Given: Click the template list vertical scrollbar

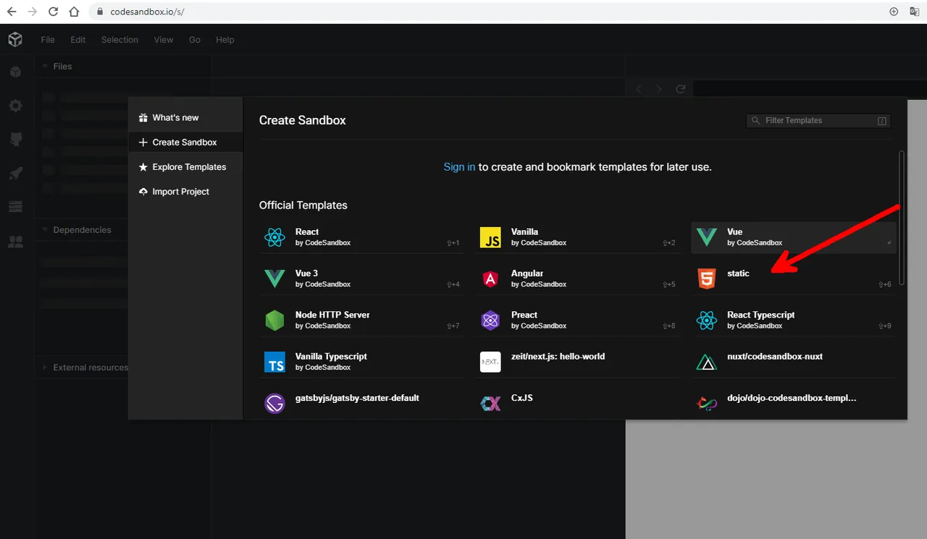Looking at the screenshot, I should click(902, 217).
